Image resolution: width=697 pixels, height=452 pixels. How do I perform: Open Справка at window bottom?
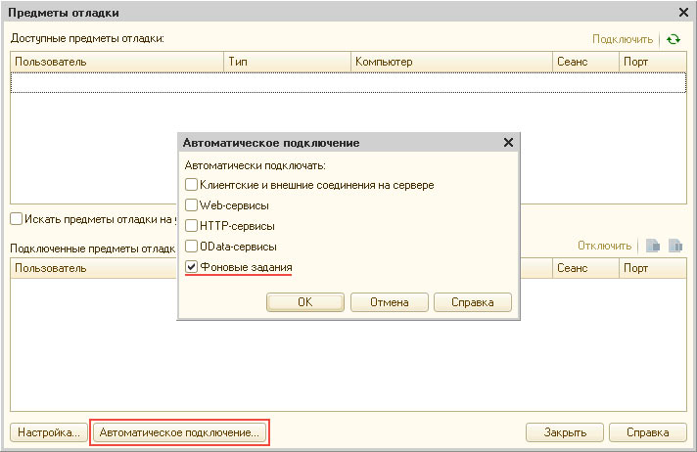click(648, 432)
